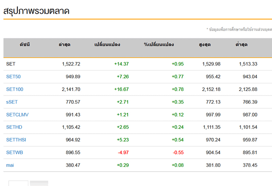Image resolution: width=272 pixels, height=186 pixels.
Task: Click the เปลี่ยนแปลง column header
Action: pyautogui.click(x=107, y=45)
